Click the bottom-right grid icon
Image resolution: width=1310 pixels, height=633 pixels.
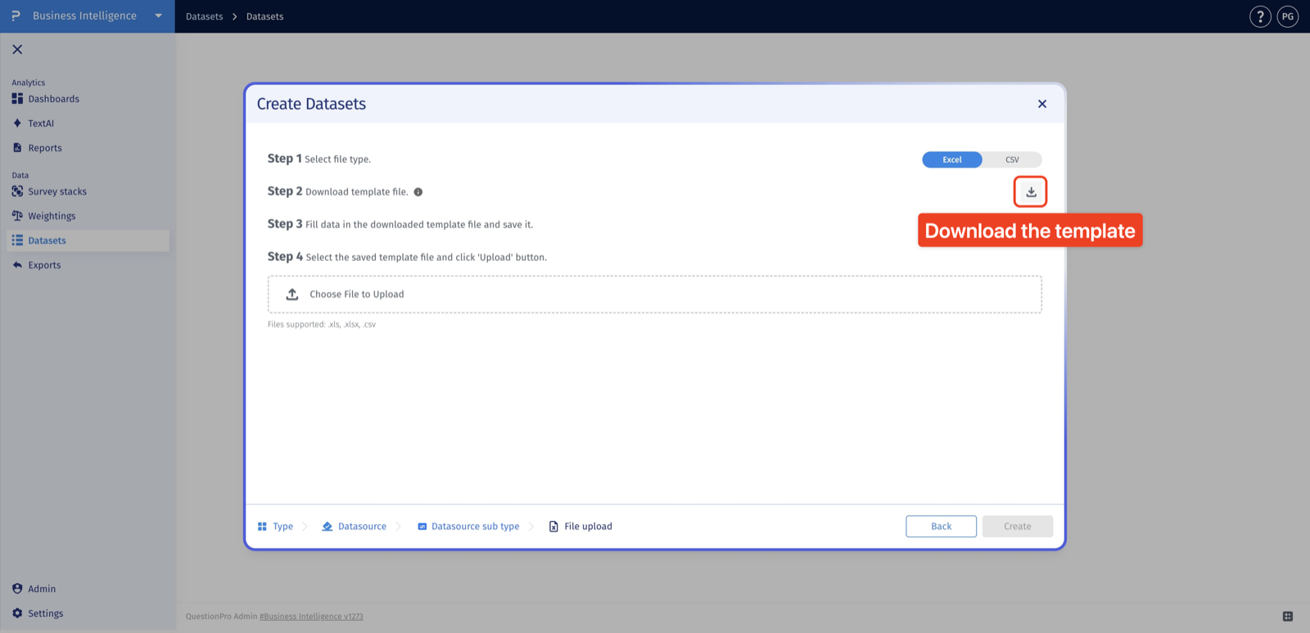1288,617
